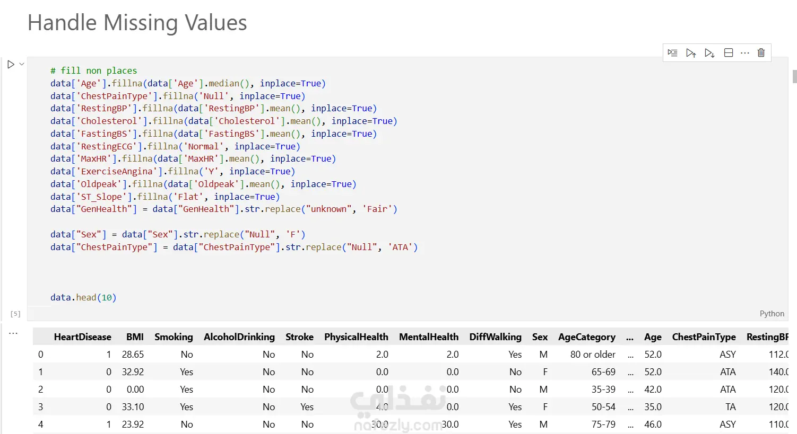Split the code cell
The height and width of the screenshot is (434, 797).
tap(729, 53)
